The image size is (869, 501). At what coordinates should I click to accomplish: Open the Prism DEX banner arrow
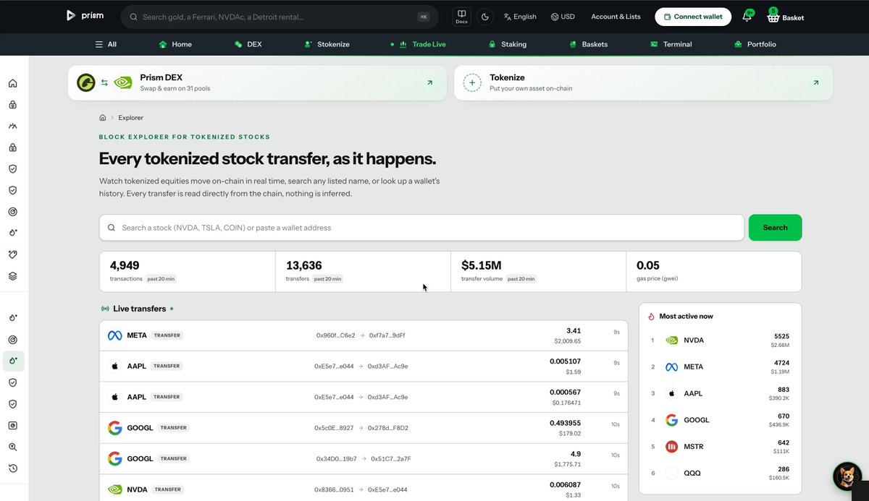pos(429,83)
